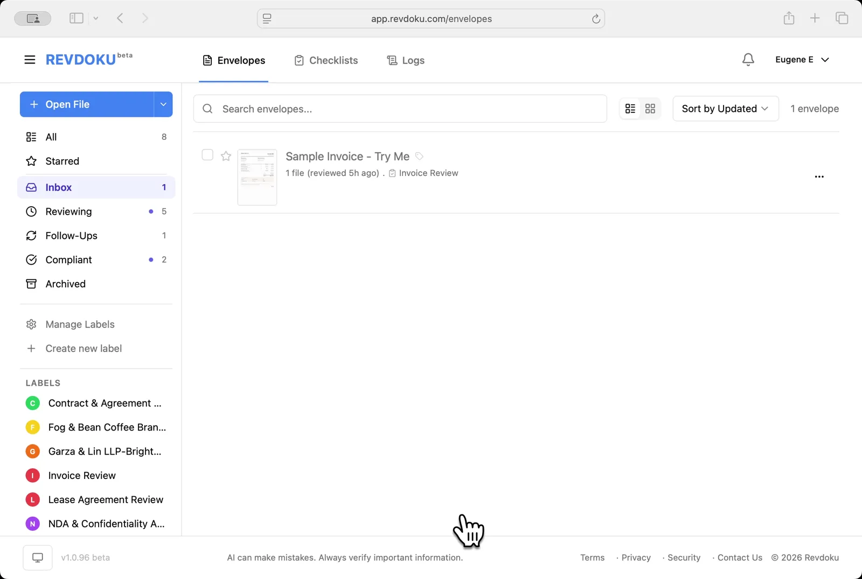The width and height of the screenshot is (862, 579).
Task: Open the Archived envelopes section
Action: tap(65, 284)
